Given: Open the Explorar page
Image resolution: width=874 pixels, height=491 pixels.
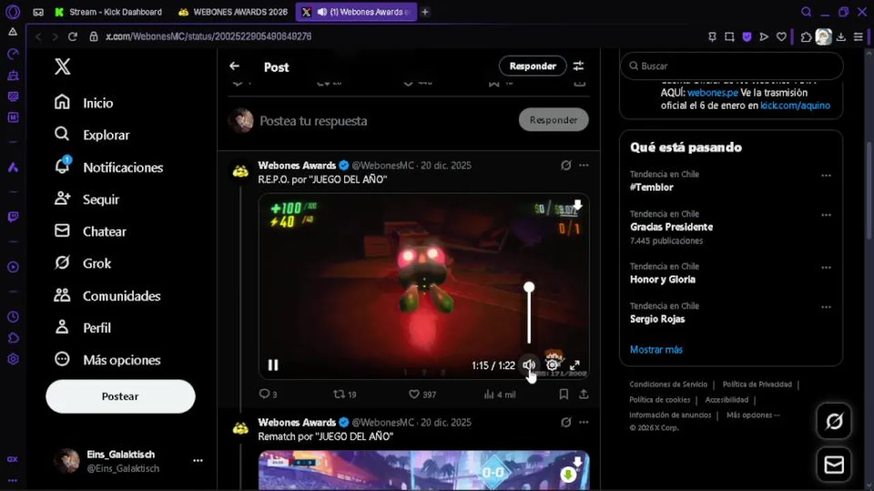Looking at the screenshot, I should coord(92,135).
